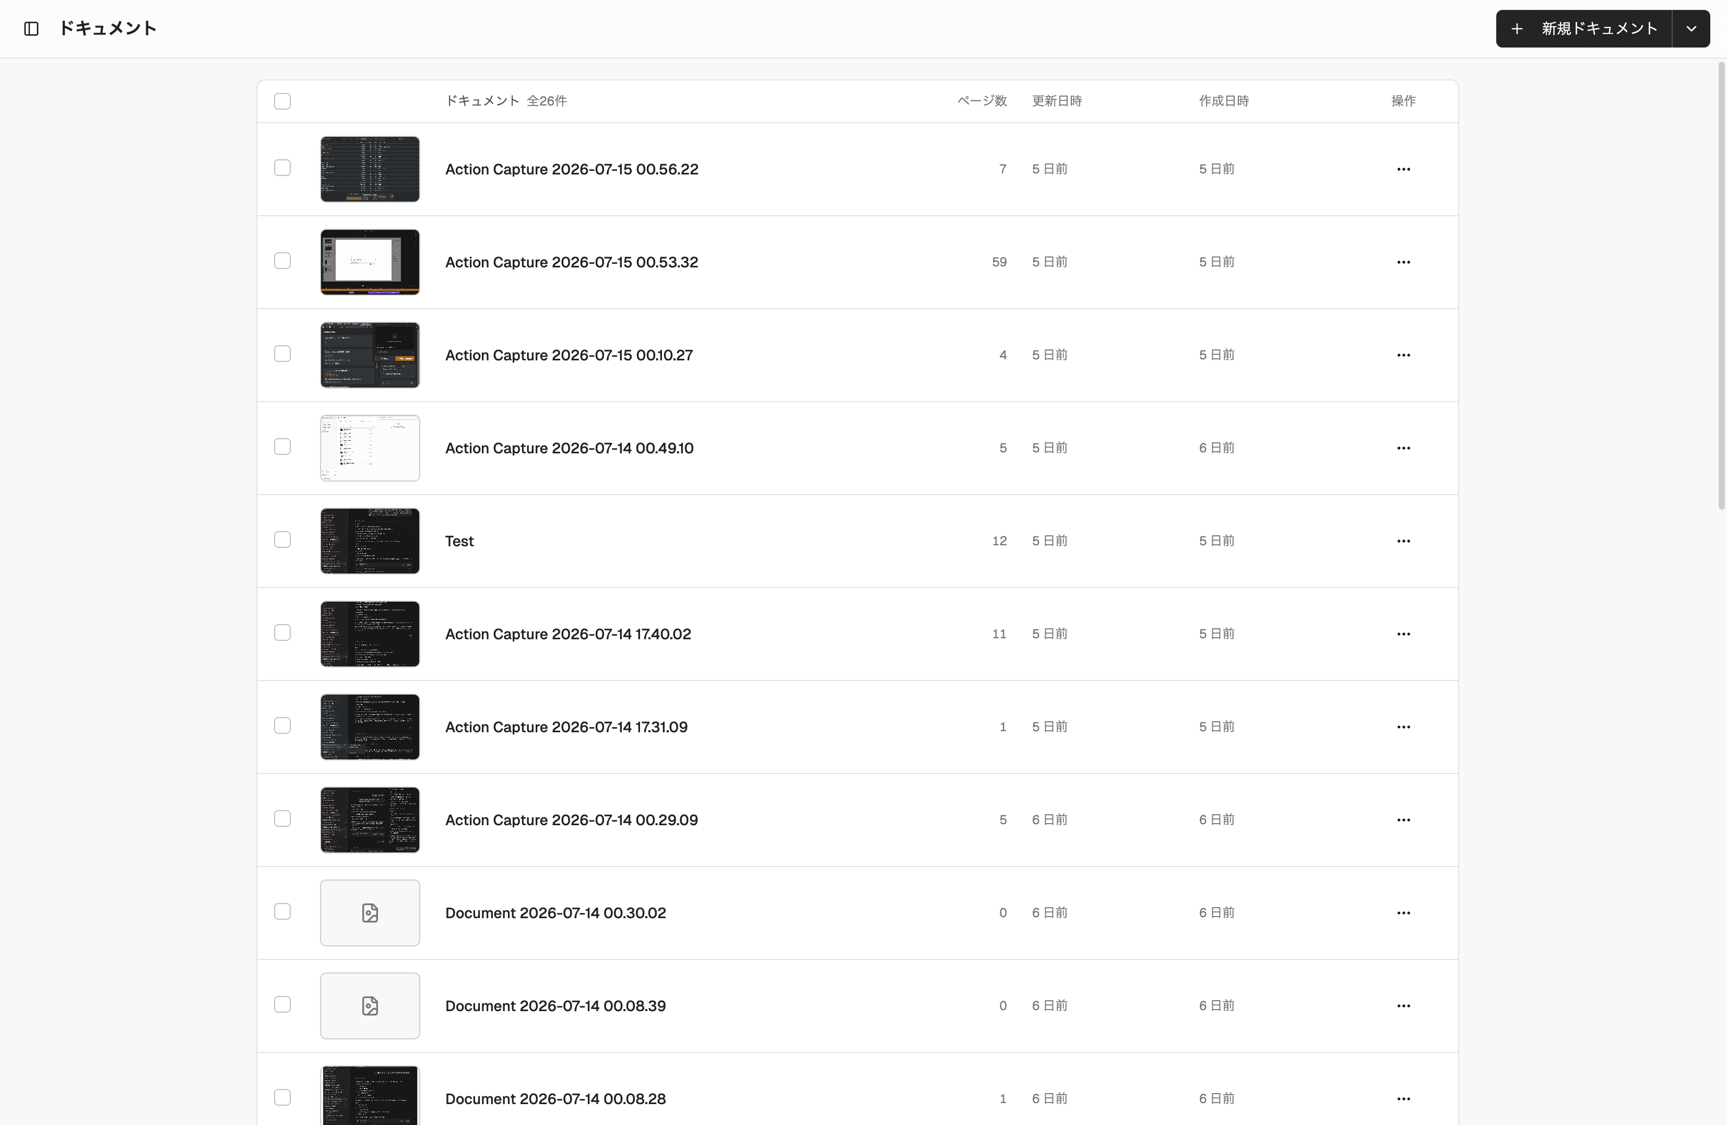Click the 全26件 count label
The image size is (1727, 1125).
tap(547, 101)
